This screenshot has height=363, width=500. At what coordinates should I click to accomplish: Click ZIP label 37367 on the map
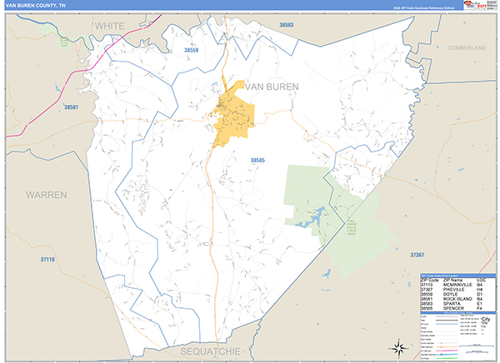[417, 255]
